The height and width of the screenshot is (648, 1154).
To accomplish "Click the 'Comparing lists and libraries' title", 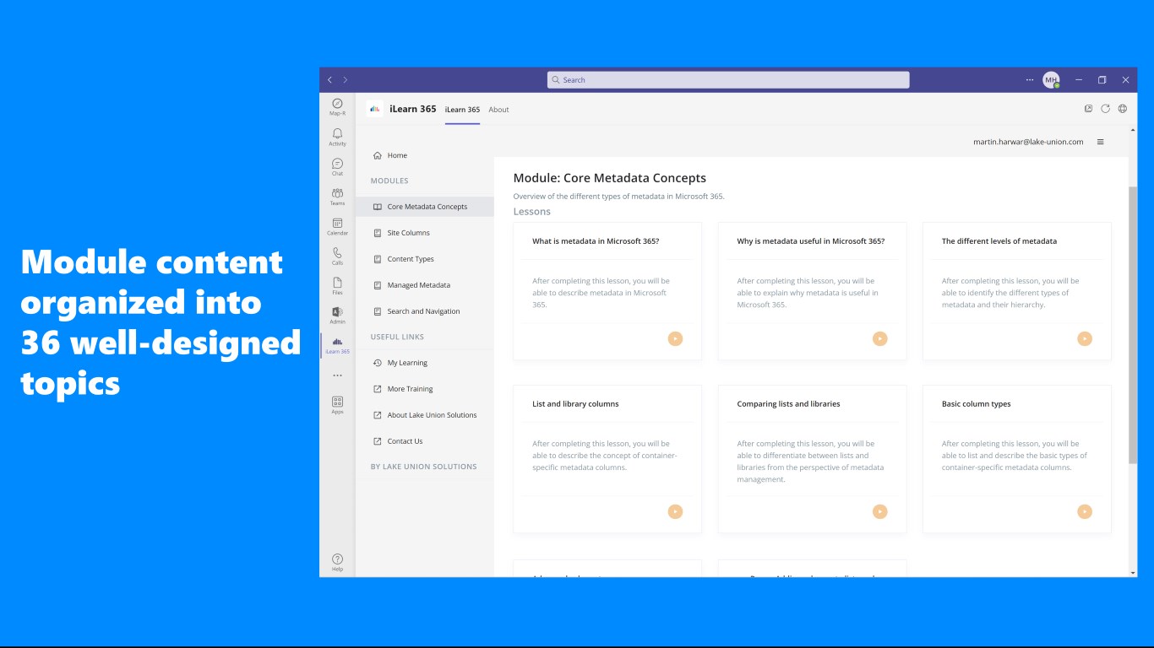I will click(x=788, y=404).
